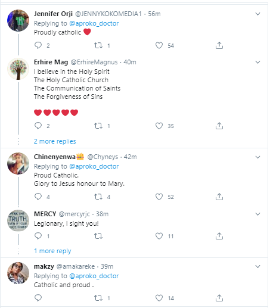Screen dimensions: 270x308
Task: Open the chevron menu on Erhire Mag's tweet
Action: [257, 62]
